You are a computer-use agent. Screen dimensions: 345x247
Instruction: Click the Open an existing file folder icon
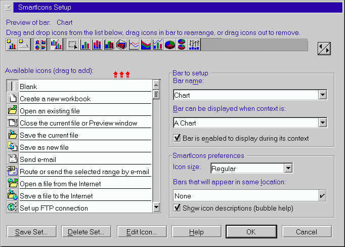coord(13,110)
